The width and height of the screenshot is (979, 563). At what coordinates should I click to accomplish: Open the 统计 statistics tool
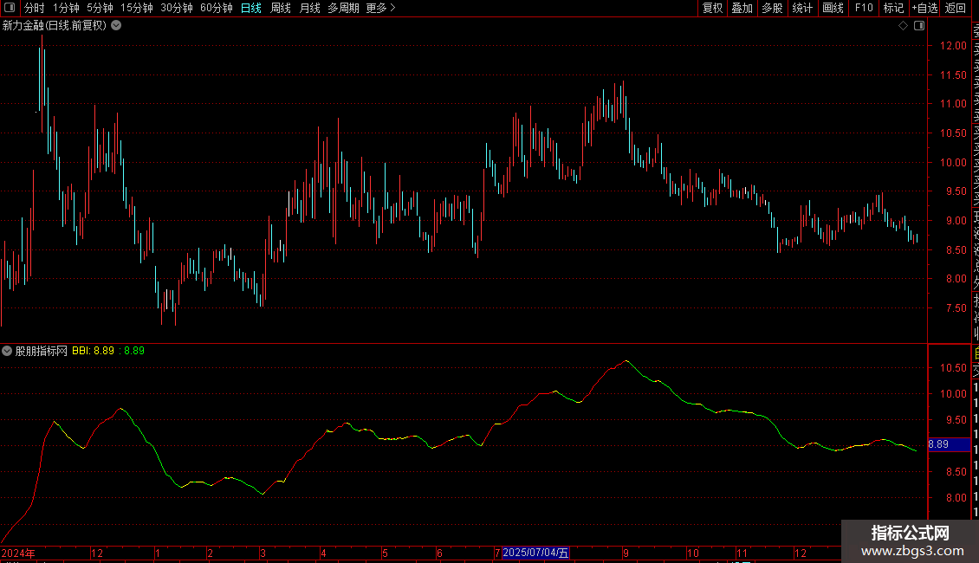coord(802,8)
